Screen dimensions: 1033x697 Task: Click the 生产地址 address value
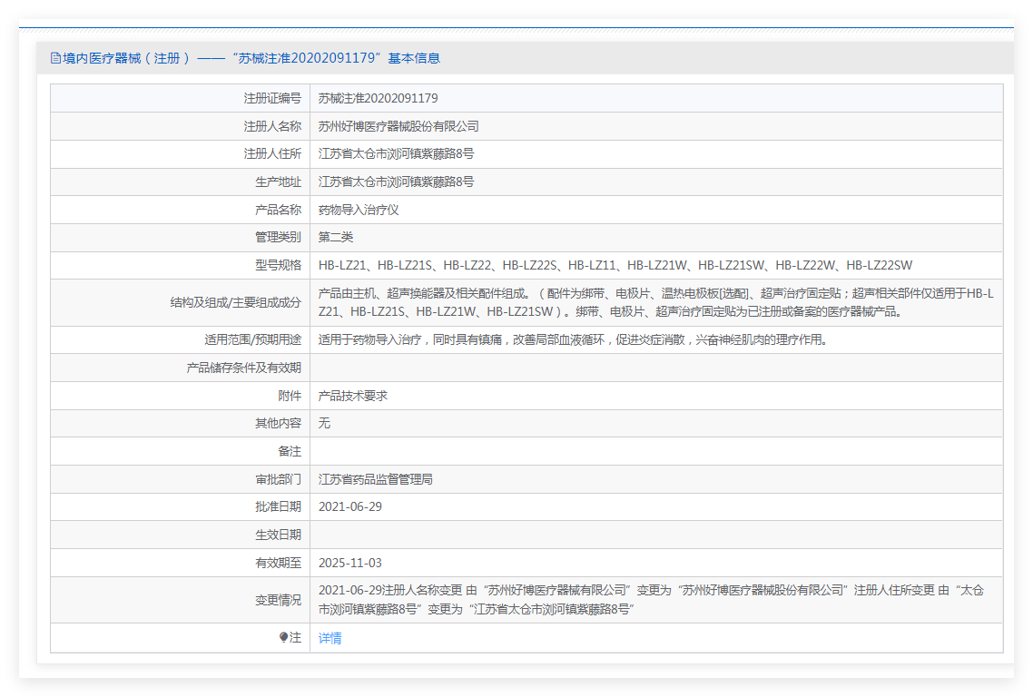[396, 182]
